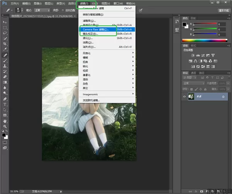Viewport: 232px width, 194px height.
Task: Select the Move tool in the toolbar
Action: coord(5,22)
